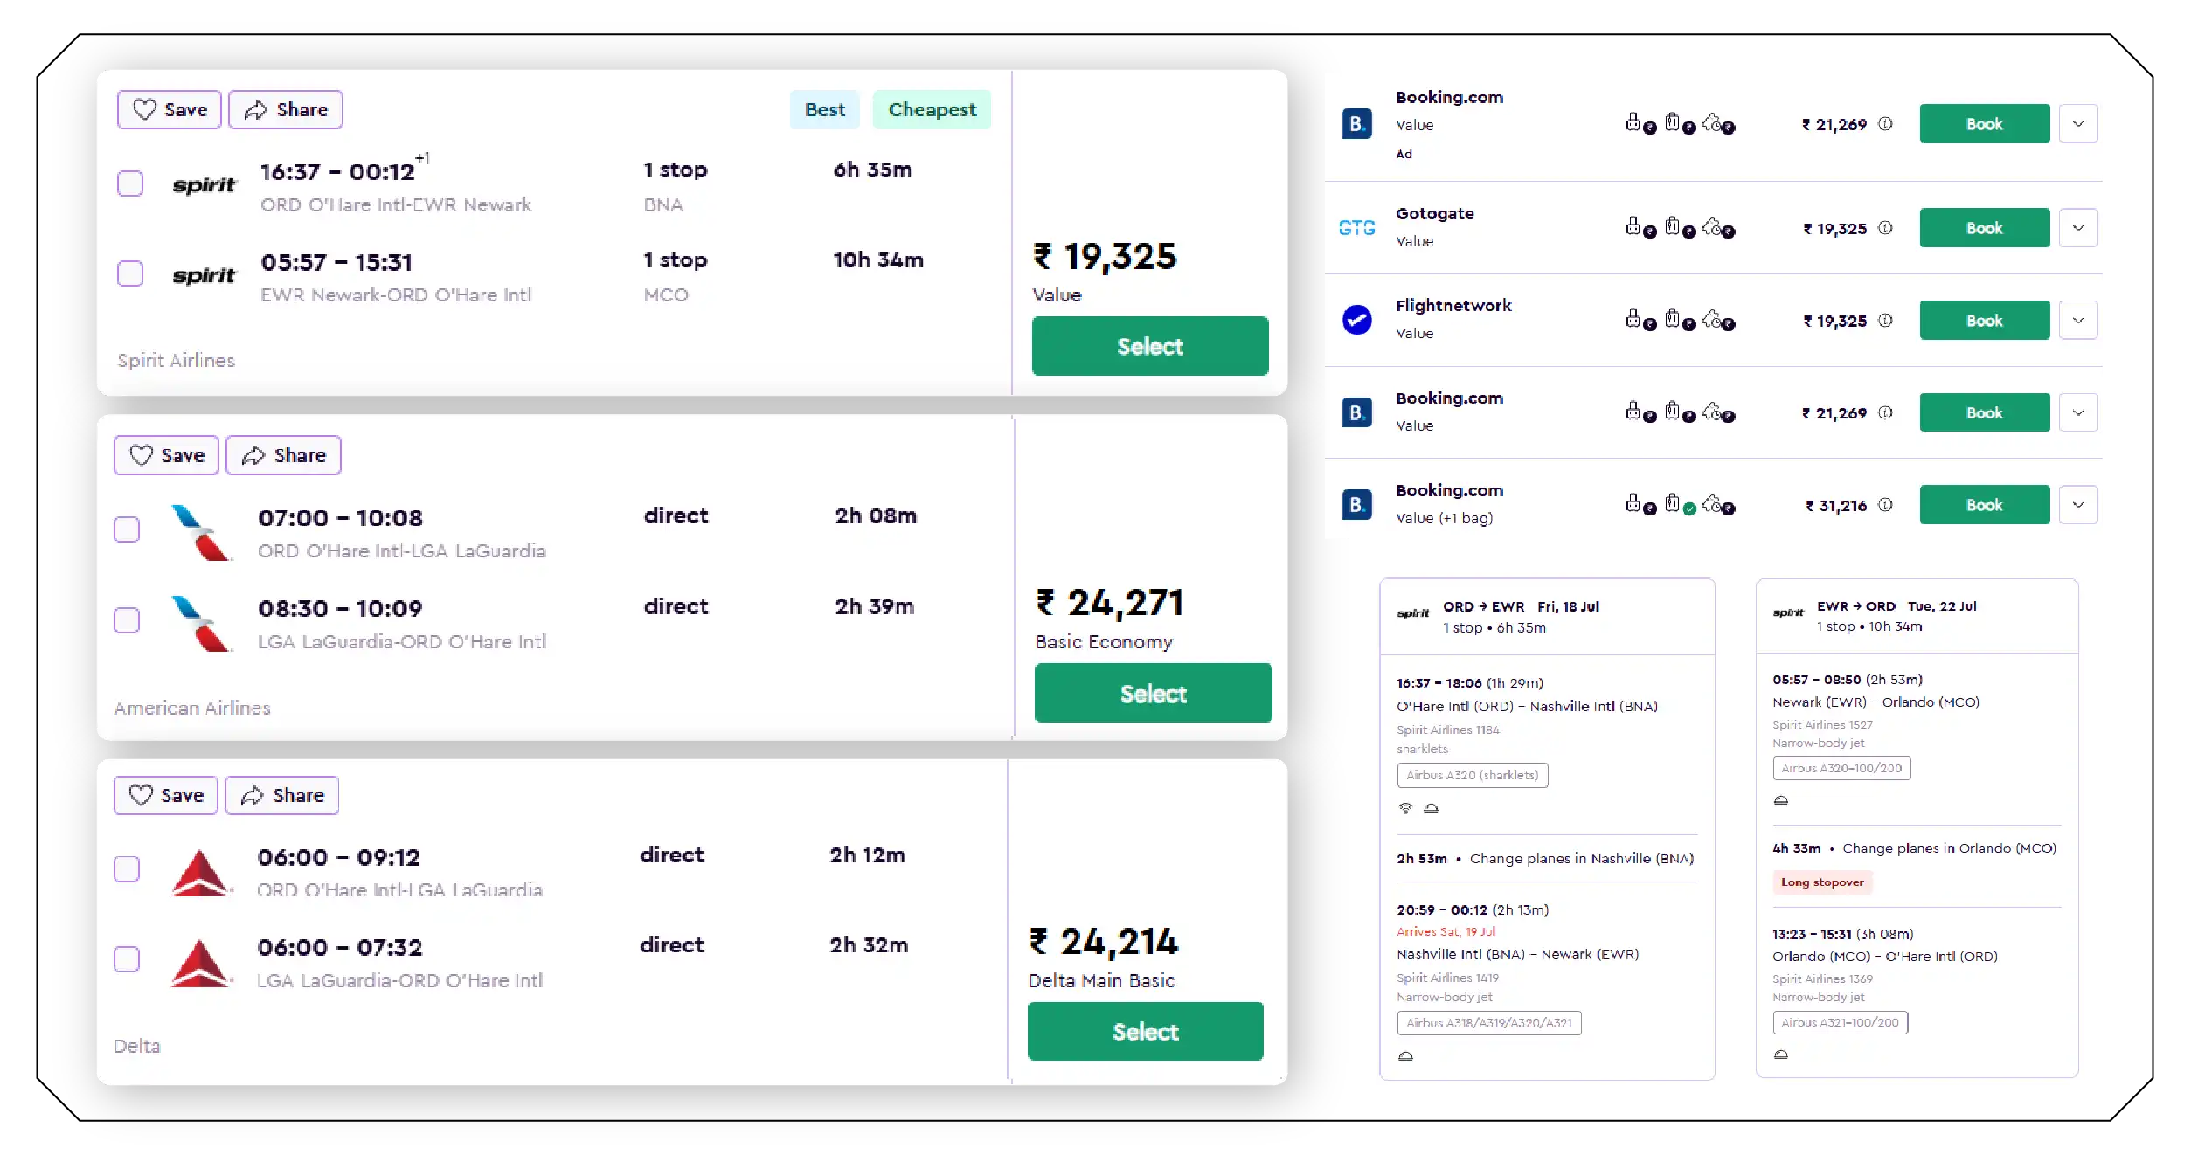The height and width of the screenshot is (1155, 2191).
Task: Select the ₹ 24,214 Delta Main Basic fare
Action: [1145, 1032]
